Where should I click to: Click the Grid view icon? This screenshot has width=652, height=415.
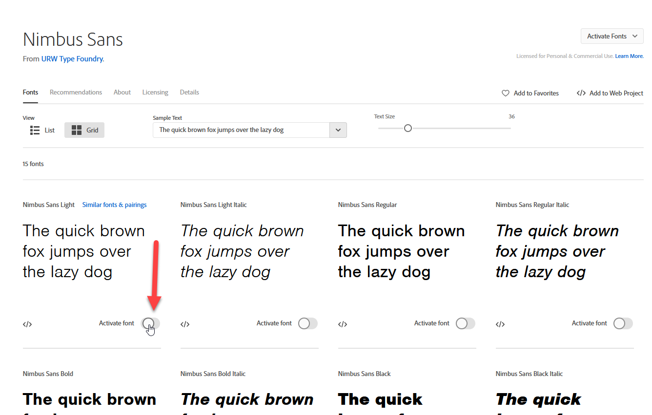click(x=77, y=130)
